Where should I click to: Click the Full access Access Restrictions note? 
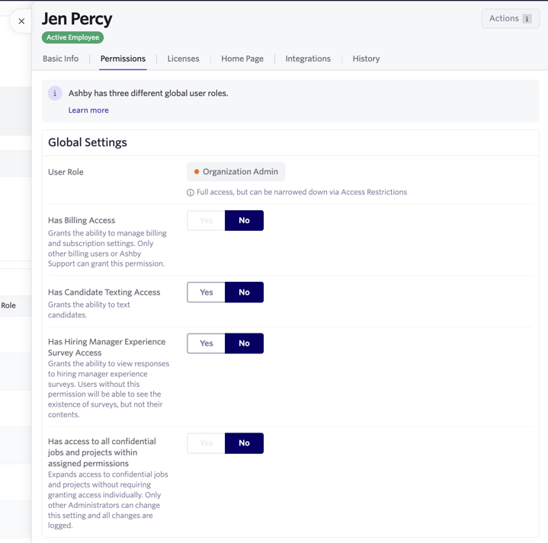point(302,192)
